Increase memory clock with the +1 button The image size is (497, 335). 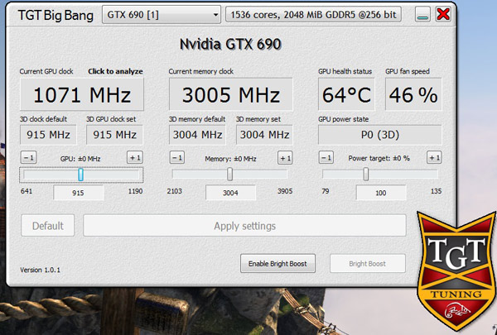click(284, 157)
